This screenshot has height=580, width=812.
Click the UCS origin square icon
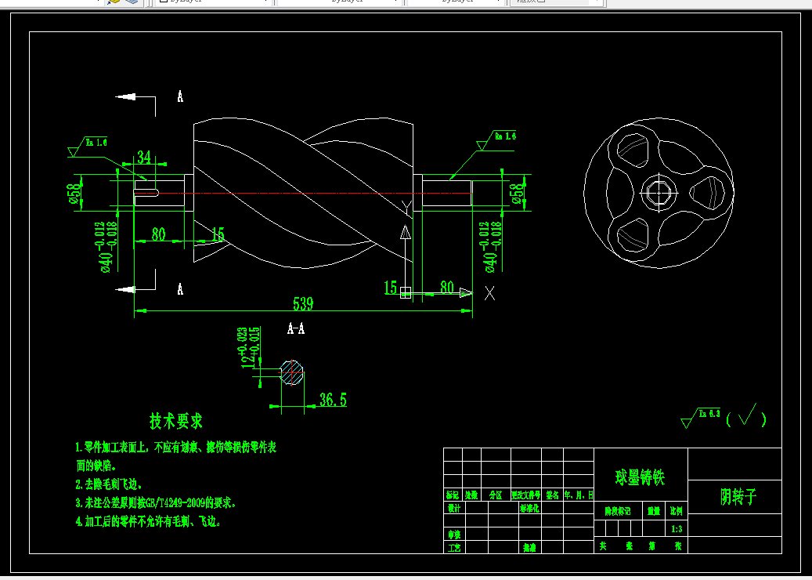[406, 293]
